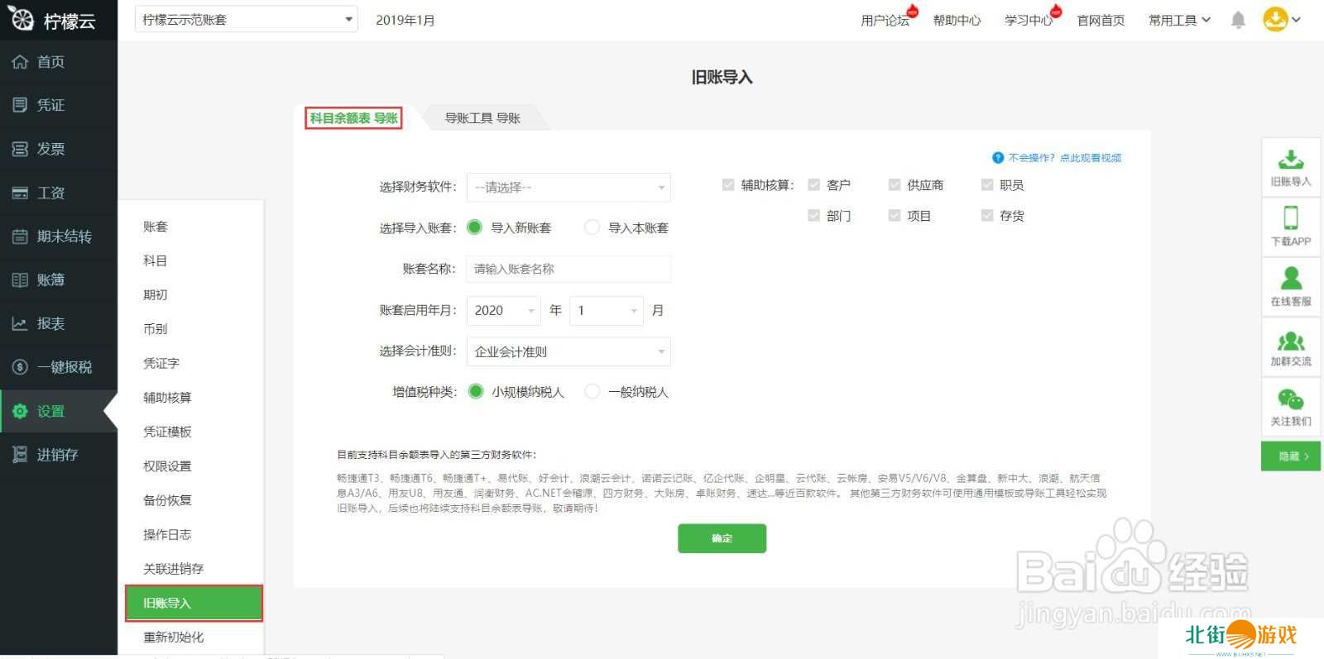Click the 加群交流 group icon
The width and height of the screenshot is (1324, 659).
[1290, 341]
